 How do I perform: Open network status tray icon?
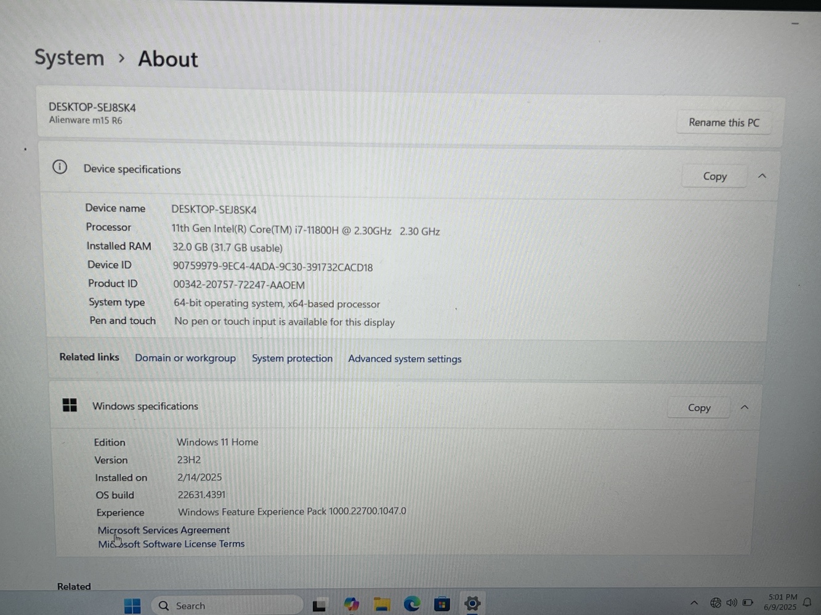point(715,603)
